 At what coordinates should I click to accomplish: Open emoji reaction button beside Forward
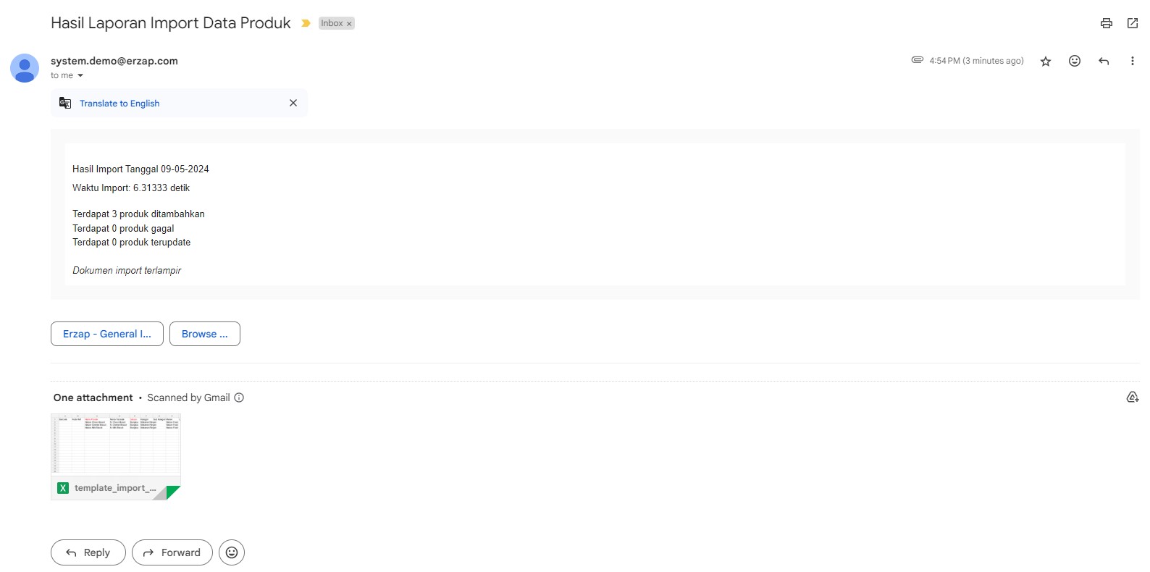(232, 552)
